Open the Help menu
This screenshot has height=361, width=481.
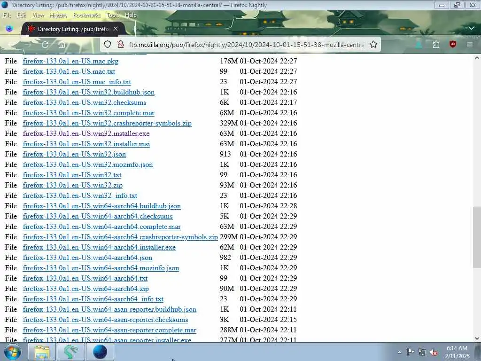point(131,15)
